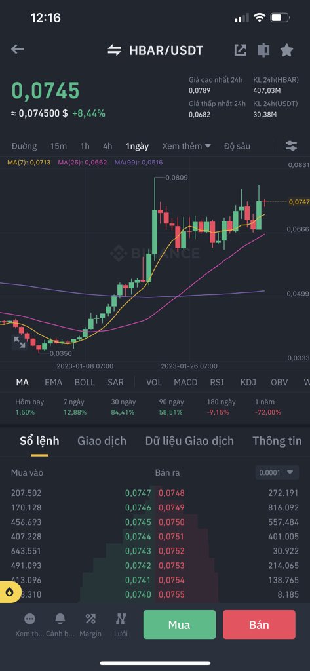Open the Dữ liệu Giao dịch tab
Viewport: 310px width, 671px height.
click(x=189, y=441)
